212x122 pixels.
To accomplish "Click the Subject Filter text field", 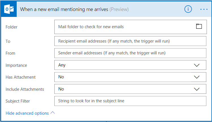I will pos(130,101).
